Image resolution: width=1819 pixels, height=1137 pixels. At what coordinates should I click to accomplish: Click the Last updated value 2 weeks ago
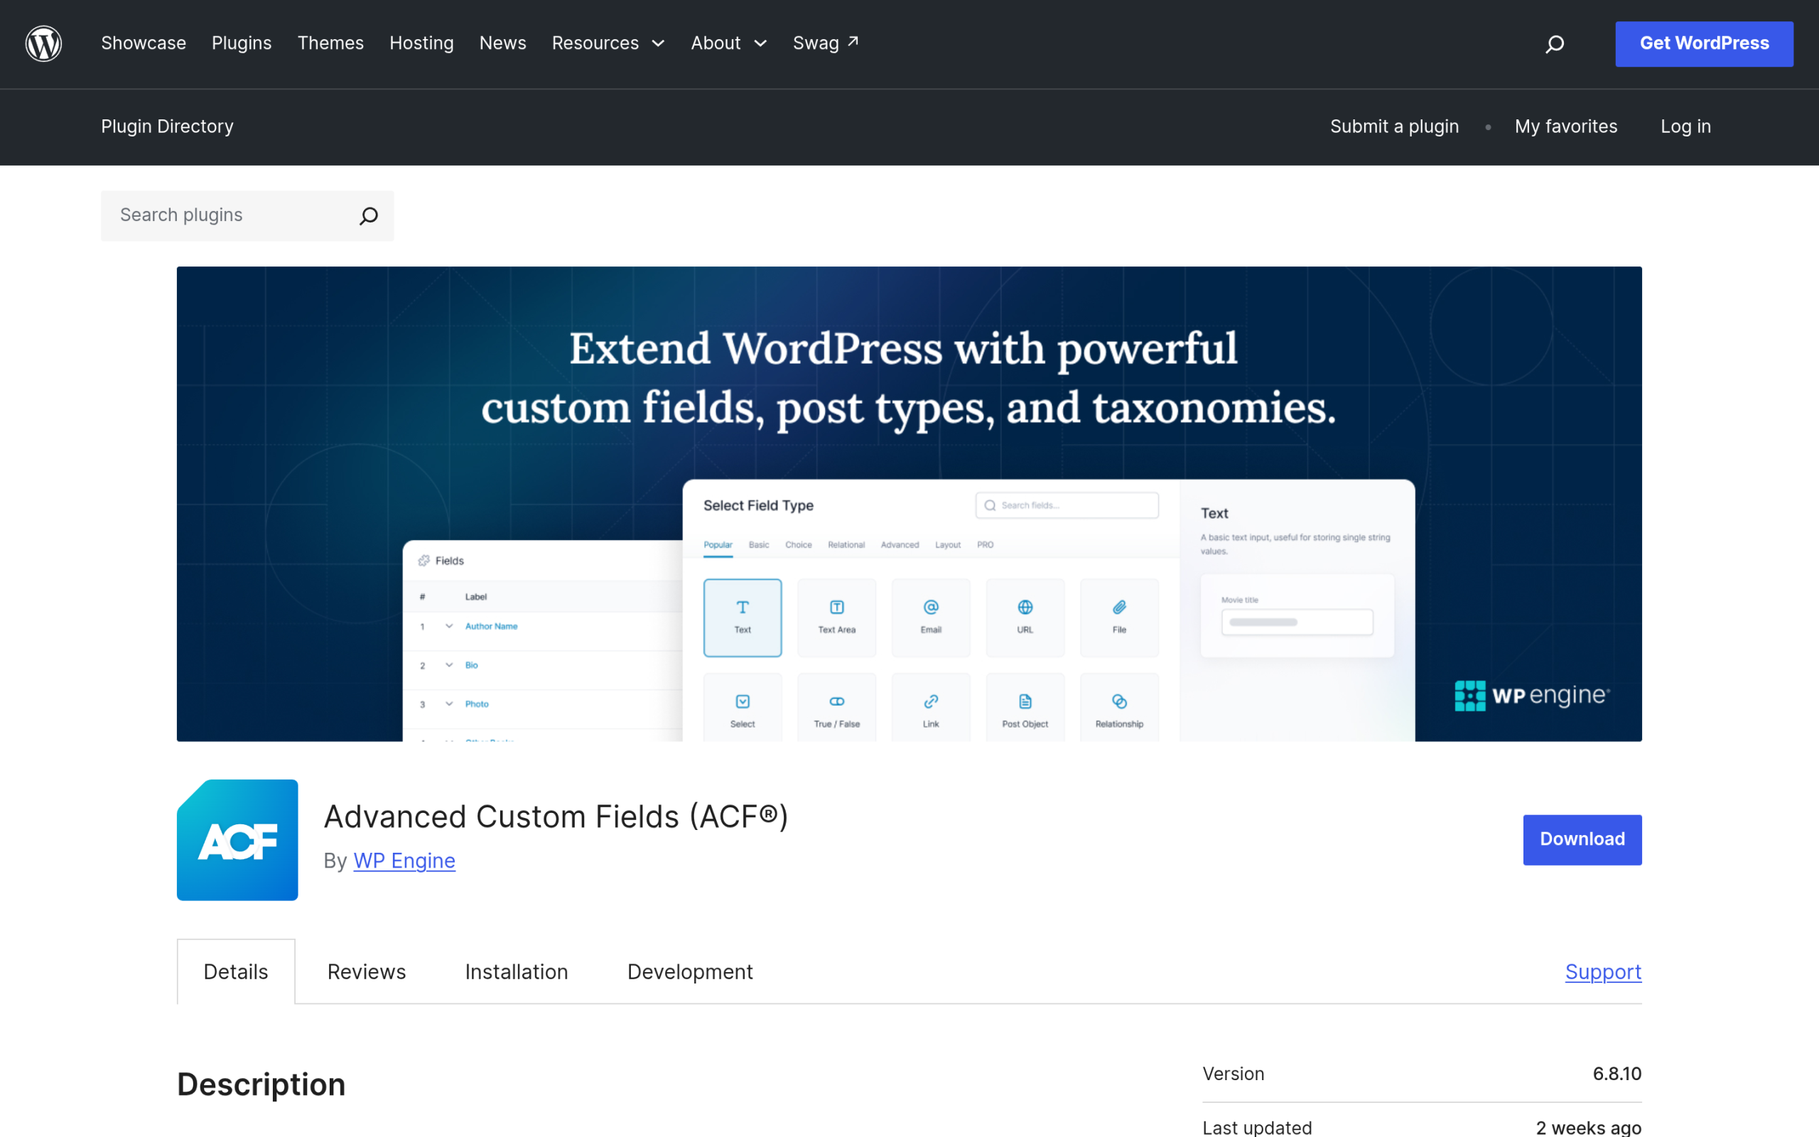point(1588,1127)
